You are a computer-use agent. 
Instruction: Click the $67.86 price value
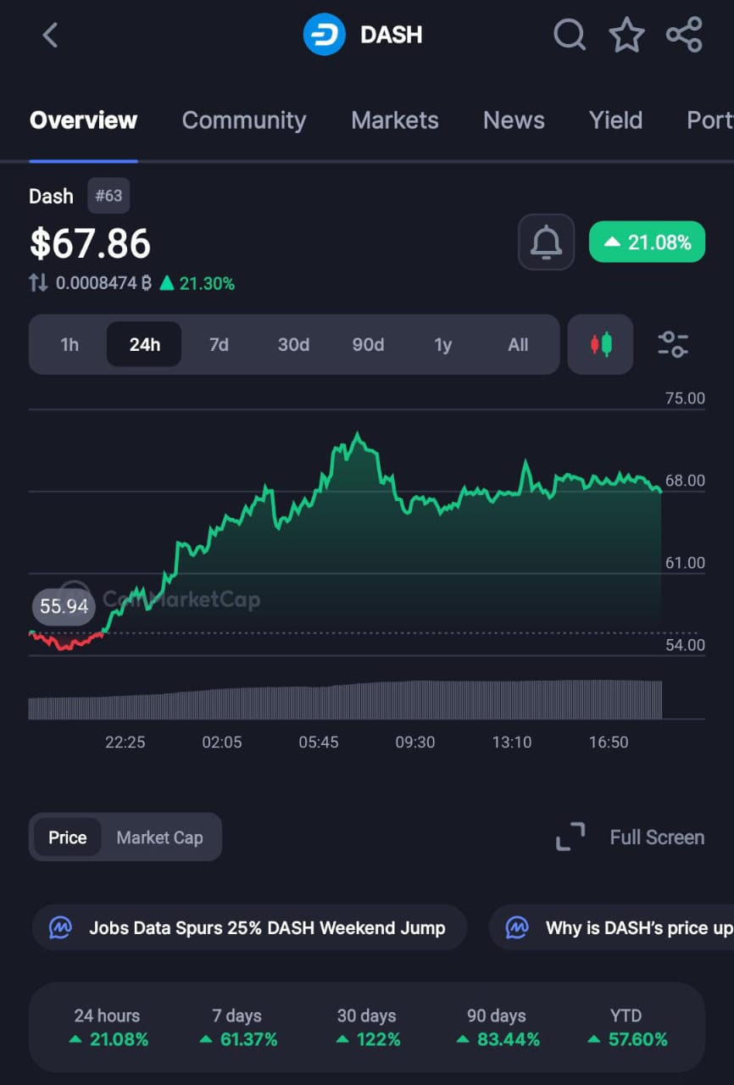[90, 243]
